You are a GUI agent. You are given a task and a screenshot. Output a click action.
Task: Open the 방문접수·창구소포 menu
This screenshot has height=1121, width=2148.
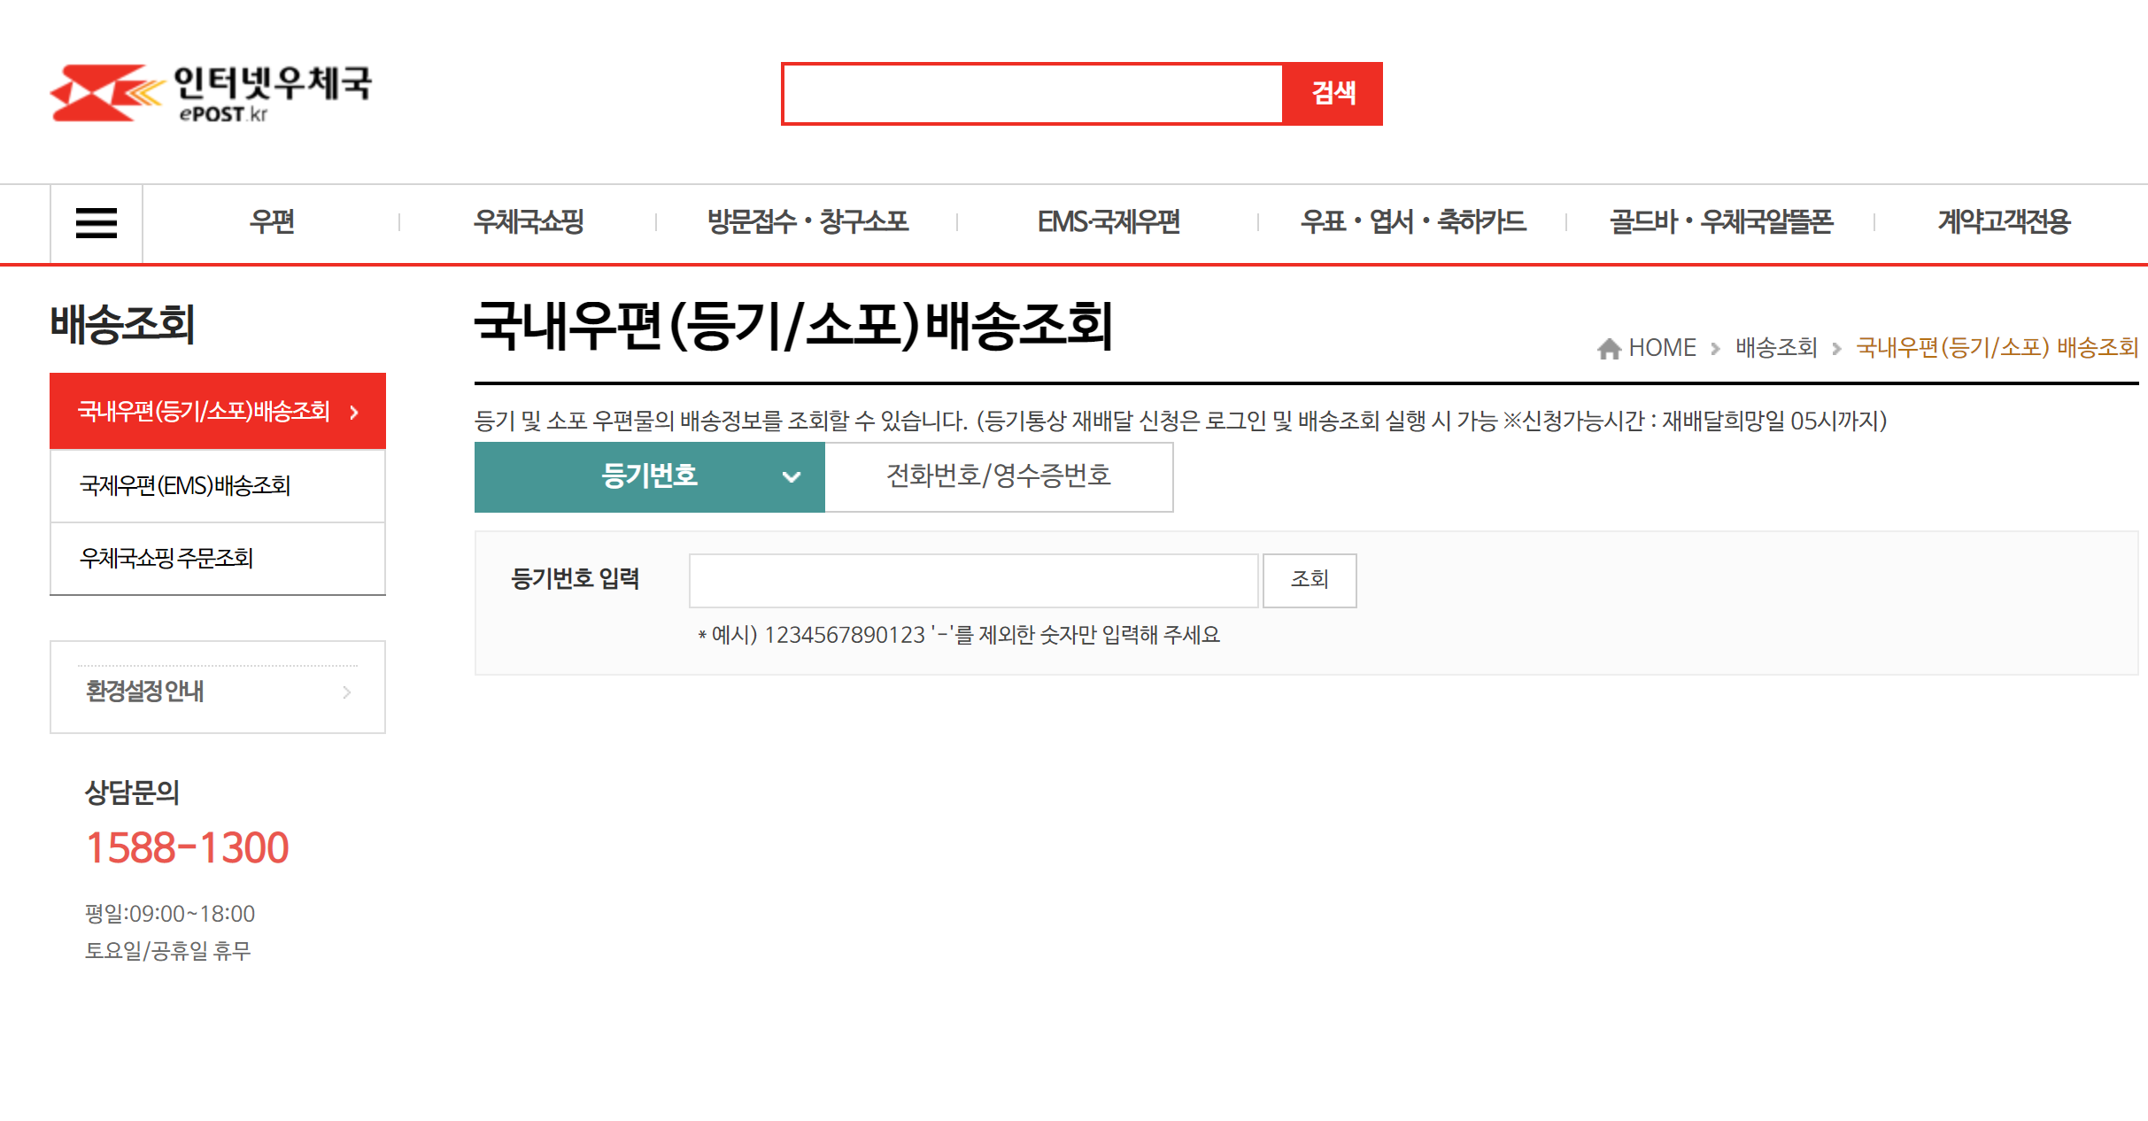click(807, 222)
